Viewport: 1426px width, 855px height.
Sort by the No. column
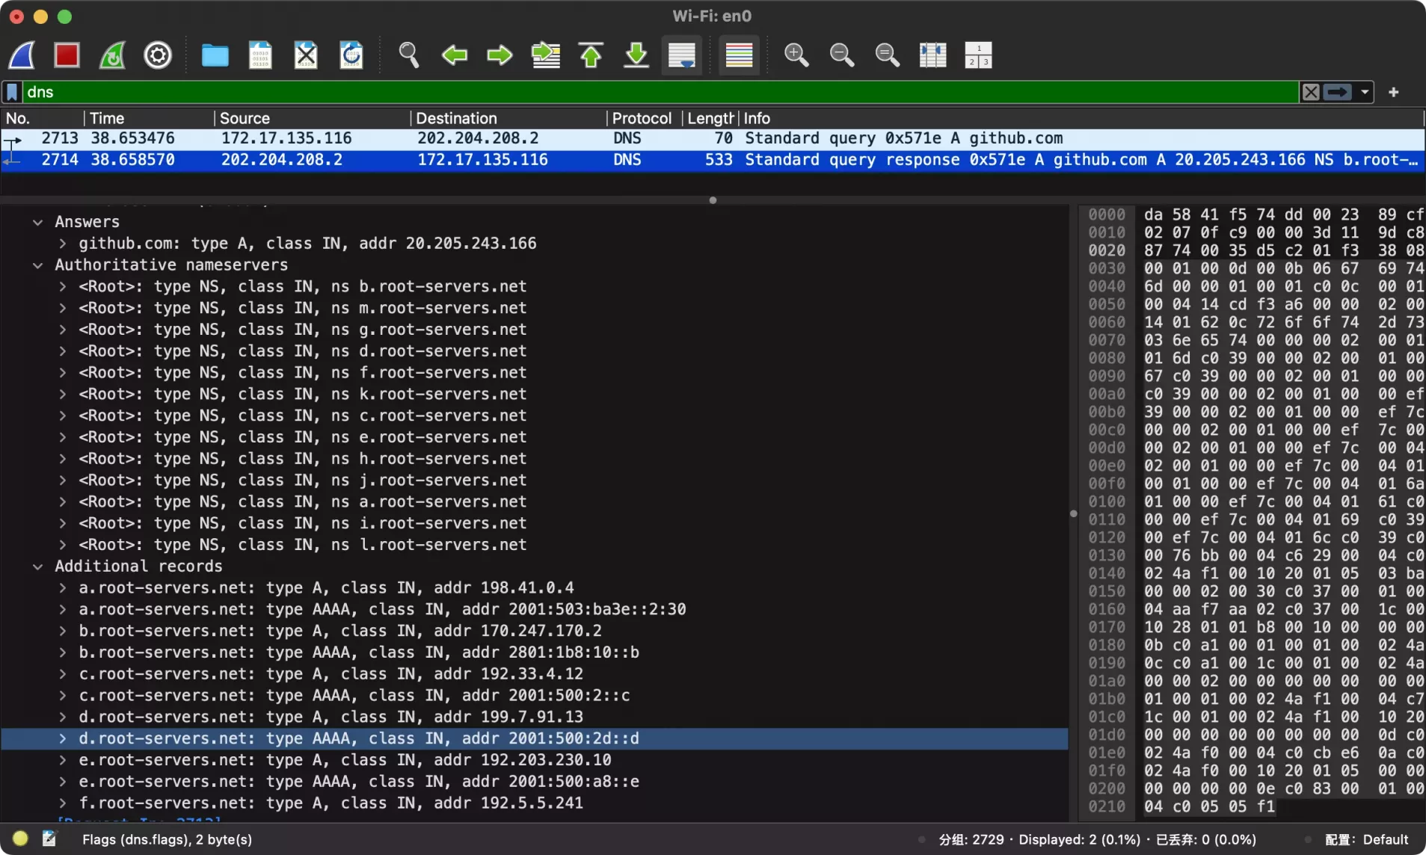click(42, 118)
